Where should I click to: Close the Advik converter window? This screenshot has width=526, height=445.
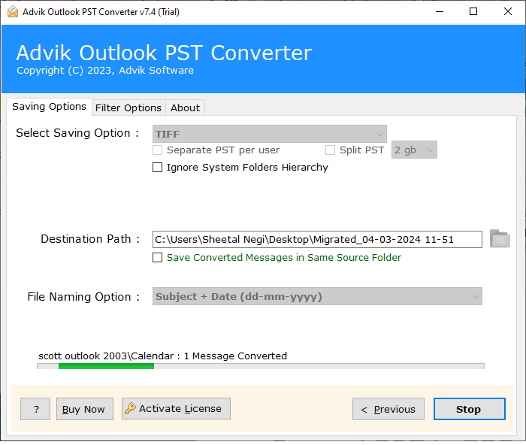(508, 12)
